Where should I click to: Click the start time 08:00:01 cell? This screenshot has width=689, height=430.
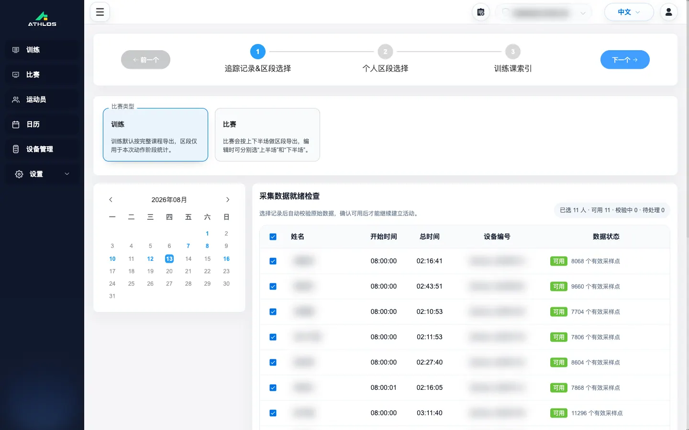(x=384, y=388)
